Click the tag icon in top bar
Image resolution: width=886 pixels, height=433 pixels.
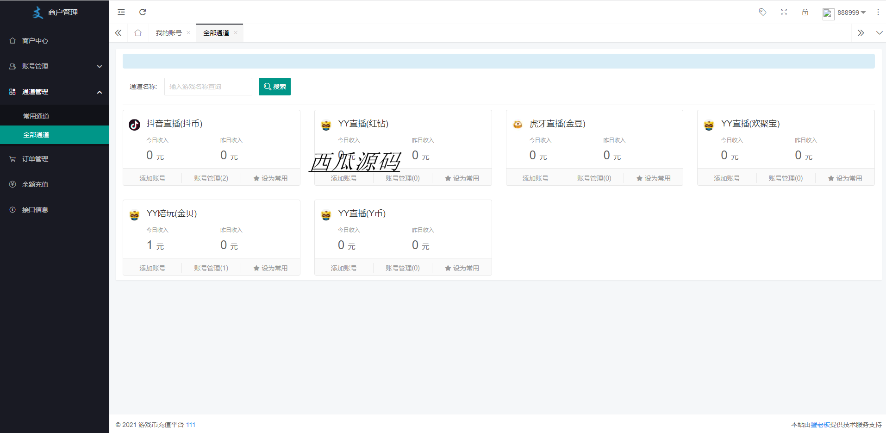coord(762,12)
